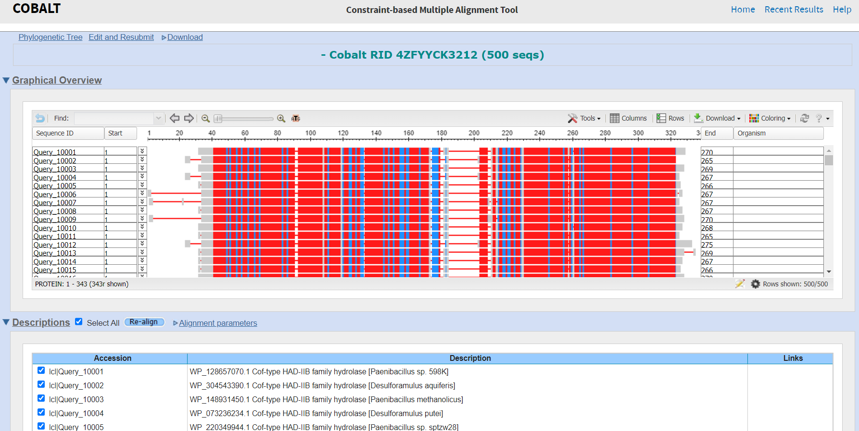Click the highlighter wand icon near Rows shown

coord(740,284)
